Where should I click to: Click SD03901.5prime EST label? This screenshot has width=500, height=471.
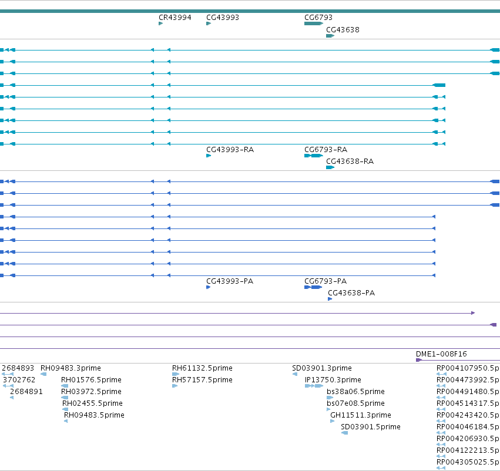(x=371, y=428)
